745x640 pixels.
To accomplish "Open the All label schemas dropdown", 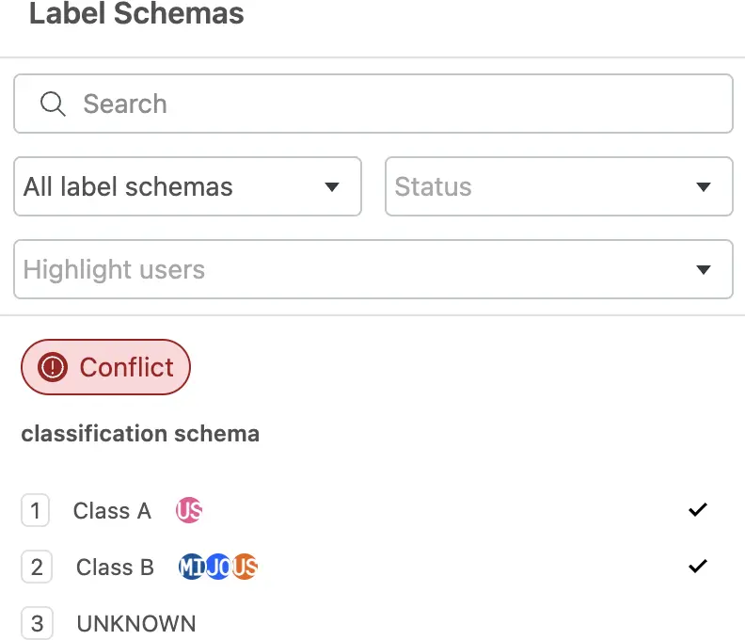I will click(188, 186).
